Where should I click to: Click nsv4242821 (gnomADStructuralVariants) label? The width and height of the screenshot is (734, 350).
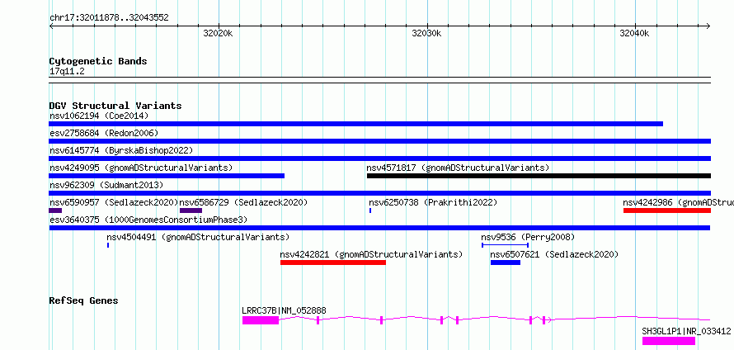371,254
